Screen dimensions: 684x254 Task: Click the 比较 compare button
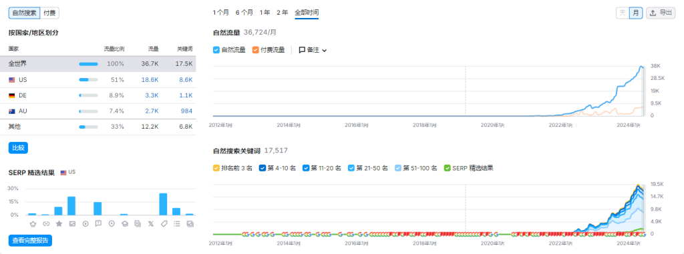point(18,148)
